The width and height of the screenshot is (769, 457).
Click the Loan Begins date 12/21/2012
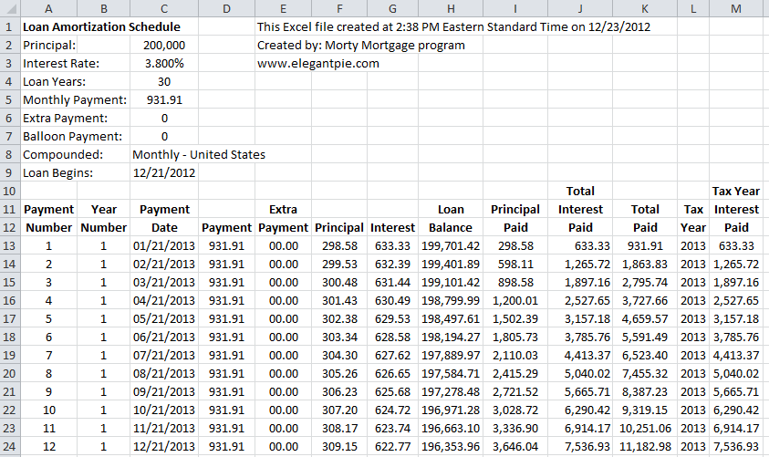tap(164, 173)
